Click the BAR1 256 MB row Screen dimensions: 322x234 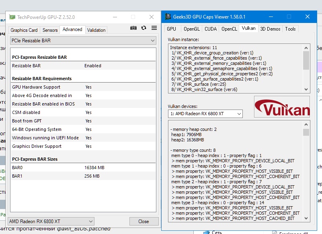pos(83,176)
